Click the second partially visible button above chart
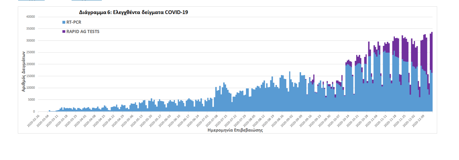The height and width of the screenshot is (160, 459). [86, 0]
